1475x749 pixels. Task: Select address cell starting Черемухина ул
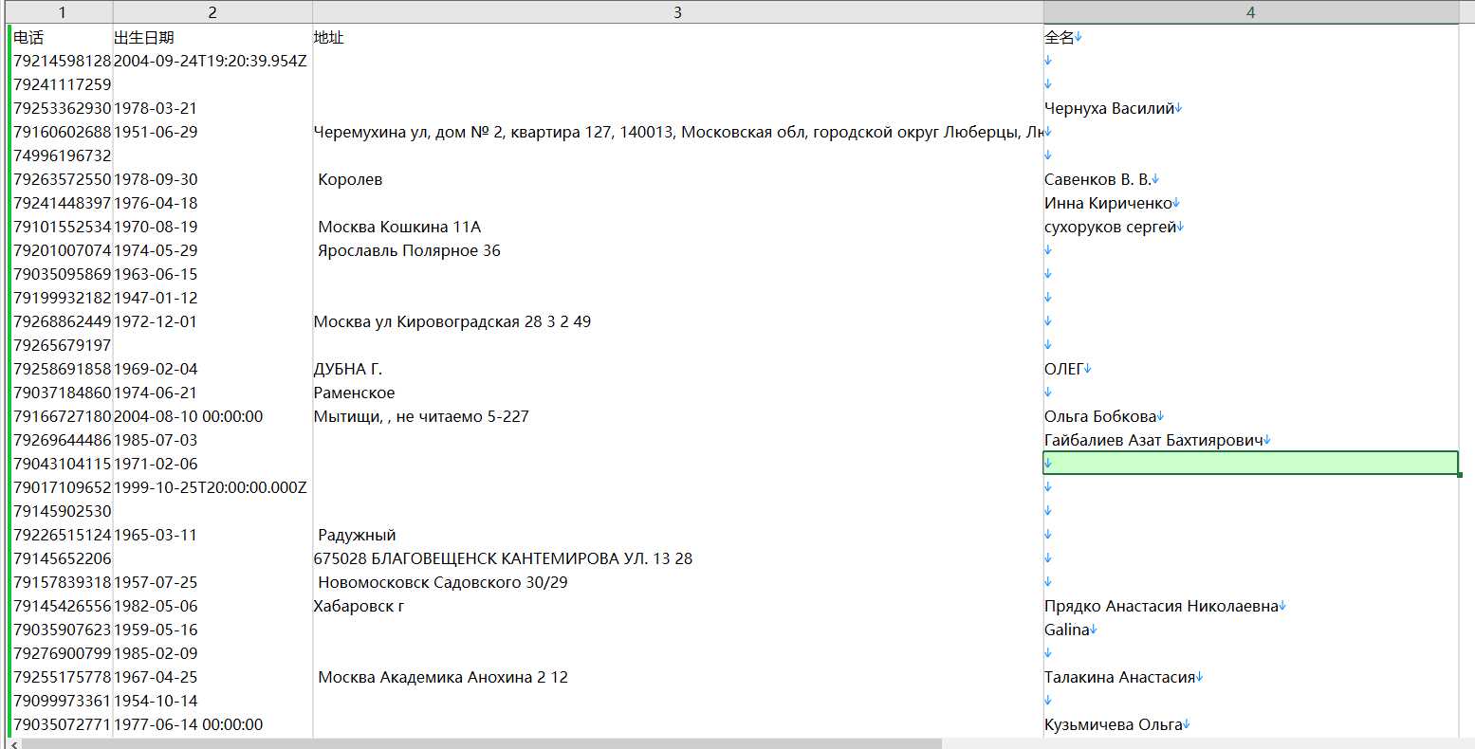tap(677, 132)
